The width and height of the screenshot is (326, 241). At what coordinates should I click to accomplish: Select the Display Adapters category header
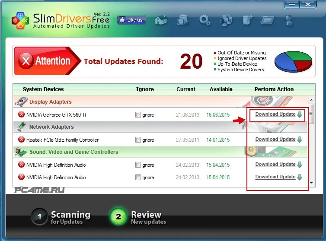[160, 102]
